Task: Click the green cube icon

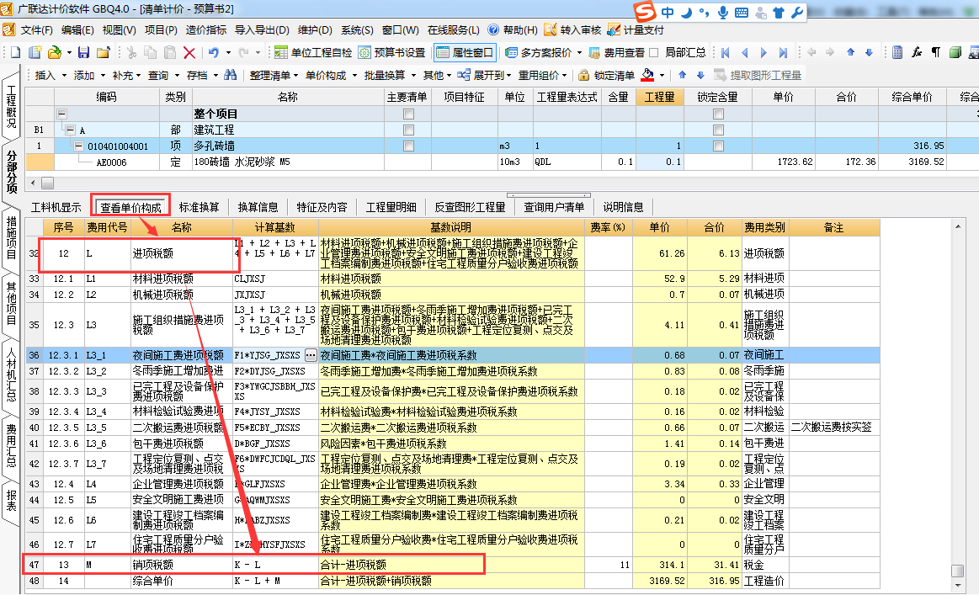Action: (x=955, y=52)
